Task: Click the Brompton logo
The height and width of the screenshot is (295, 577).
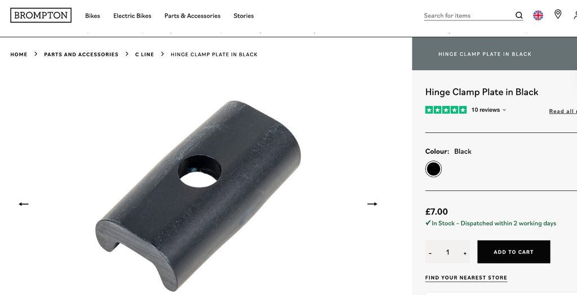Action: pyautogui.click(x=41, y=15)
